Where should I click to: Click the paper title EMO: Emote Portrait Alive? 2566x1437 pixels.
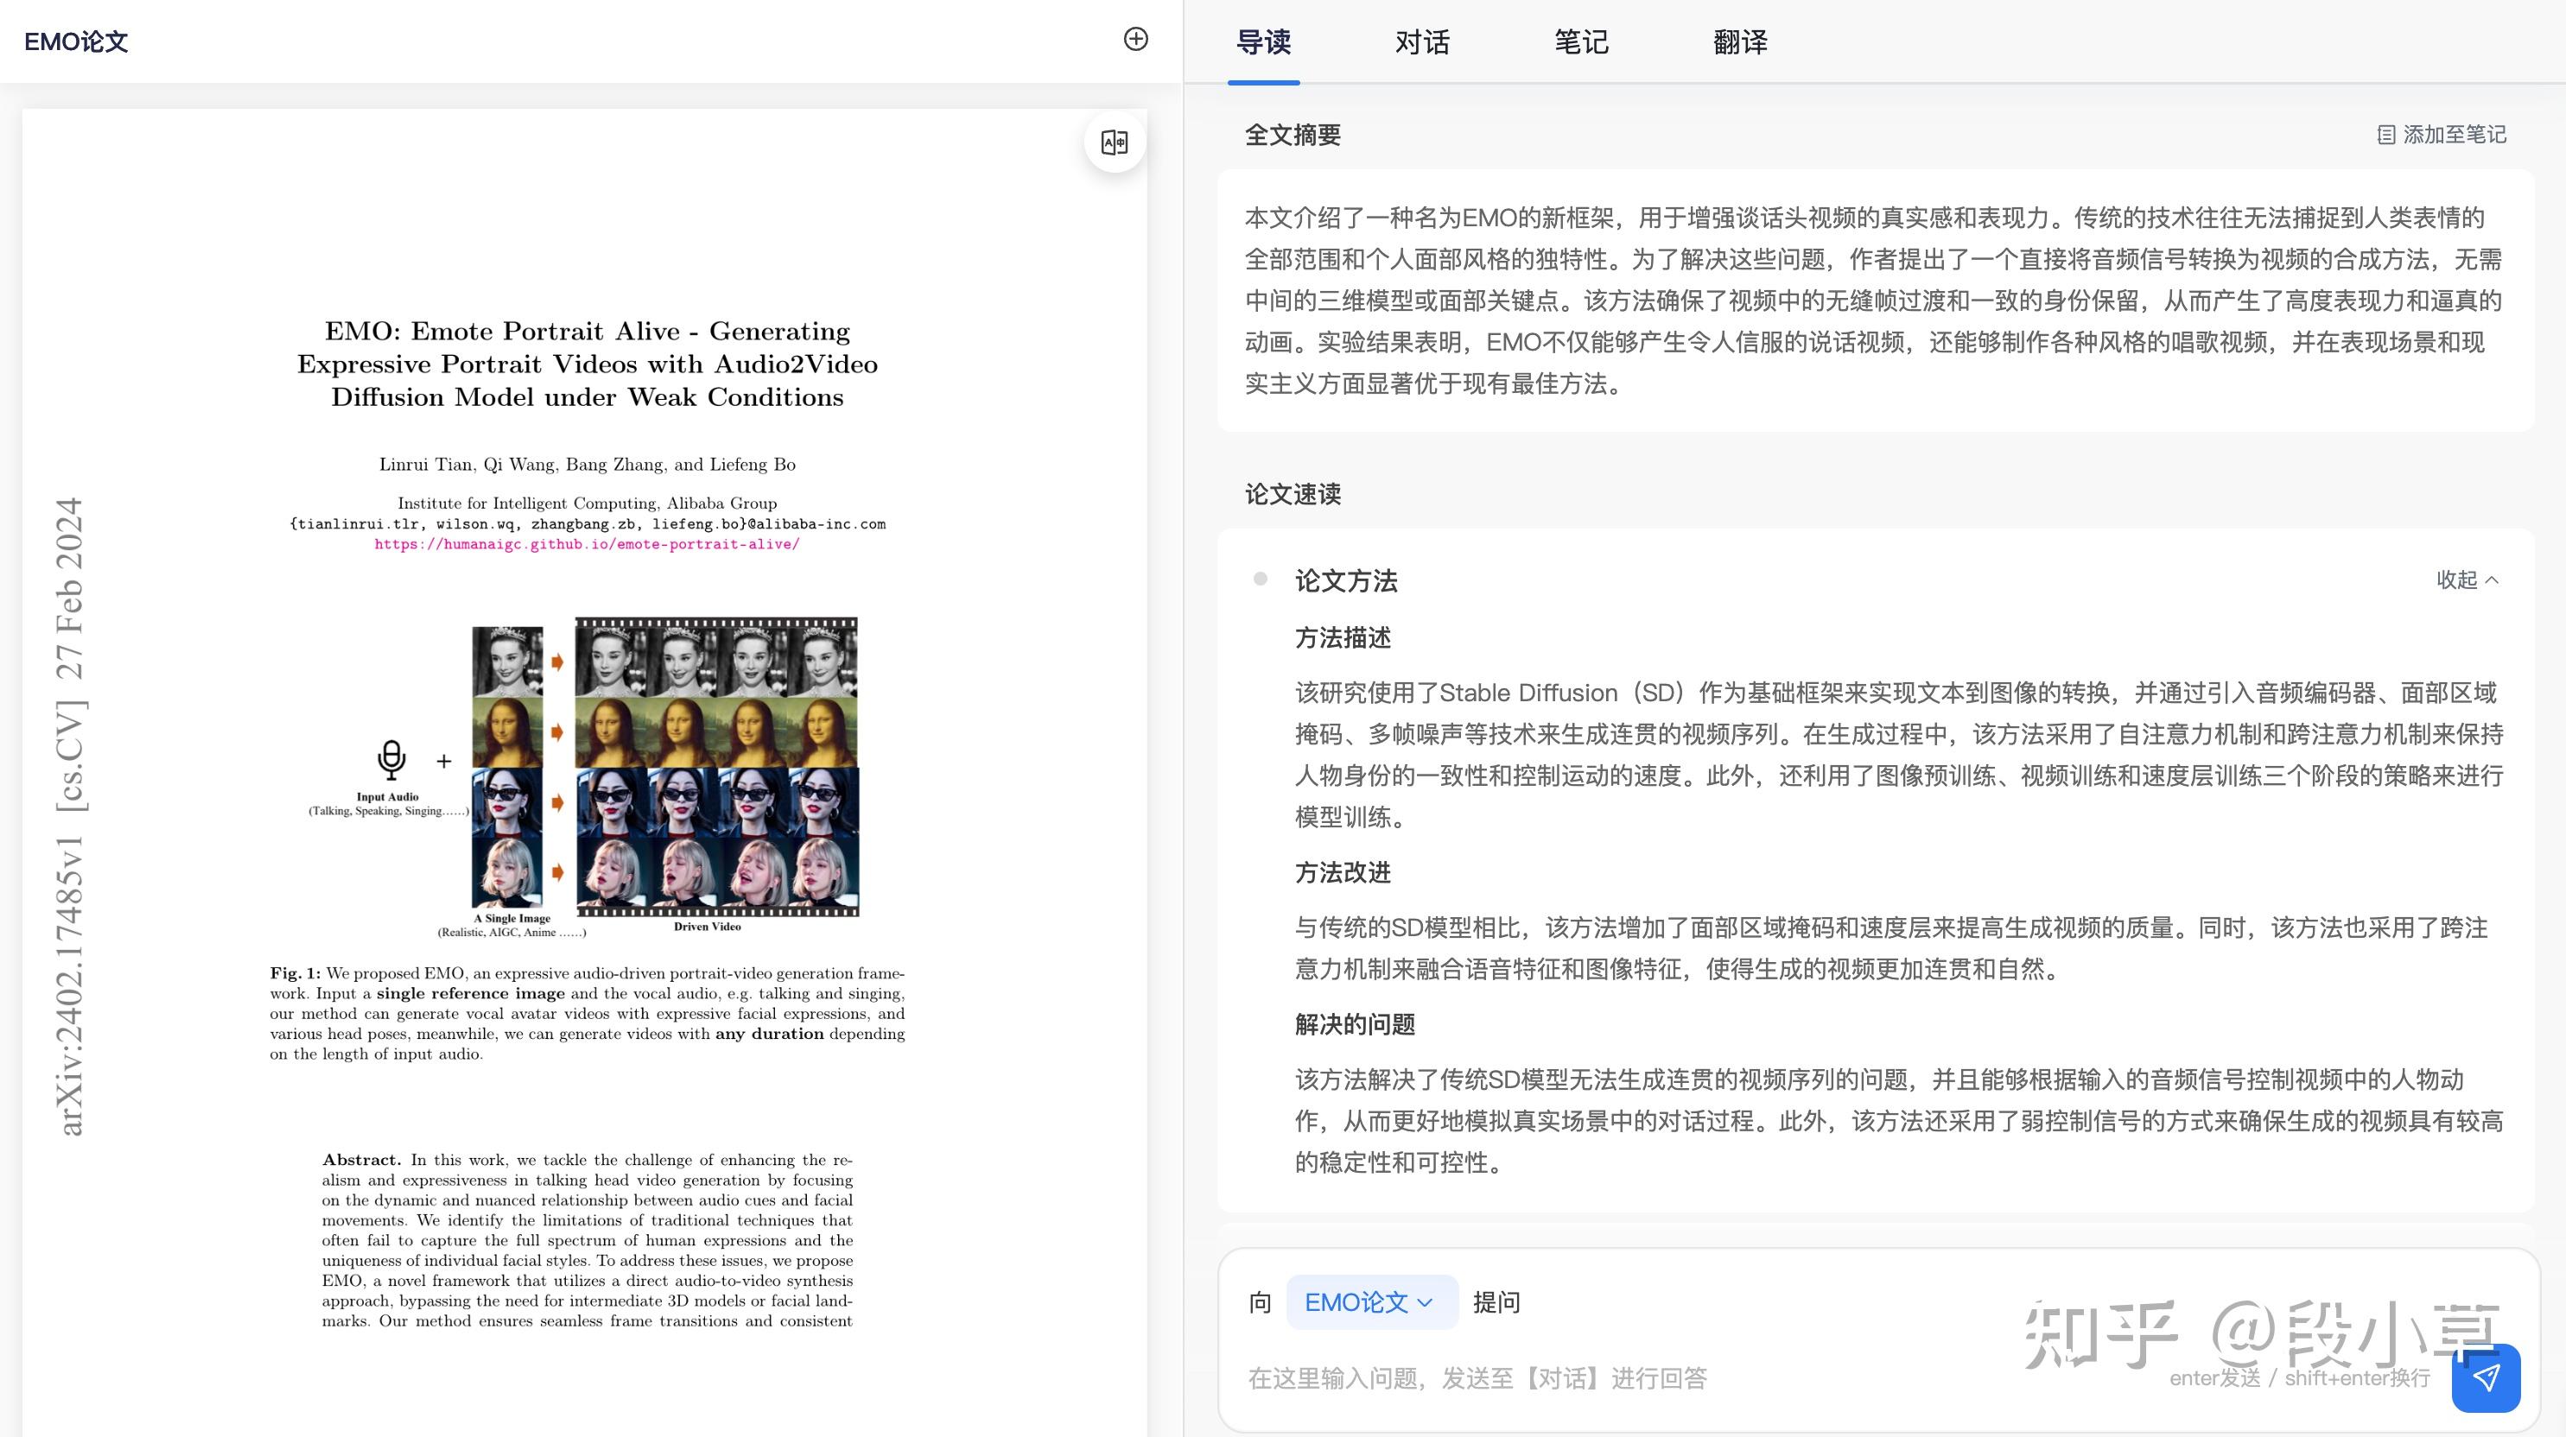pos(587,364)
